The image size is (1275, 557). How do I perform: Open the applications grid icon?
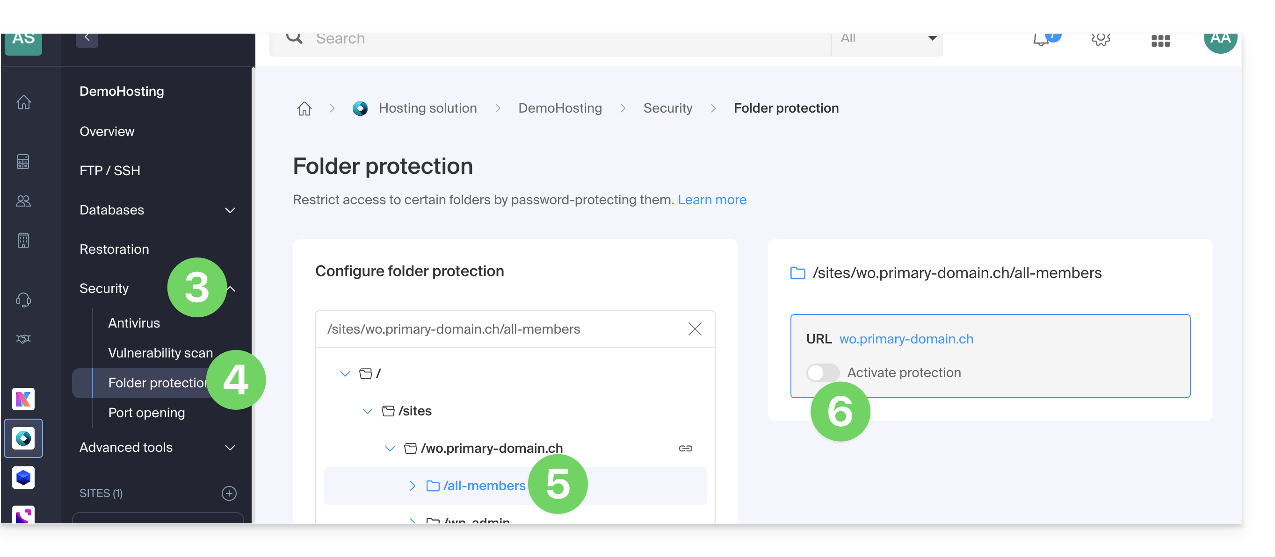point(1160,41)
